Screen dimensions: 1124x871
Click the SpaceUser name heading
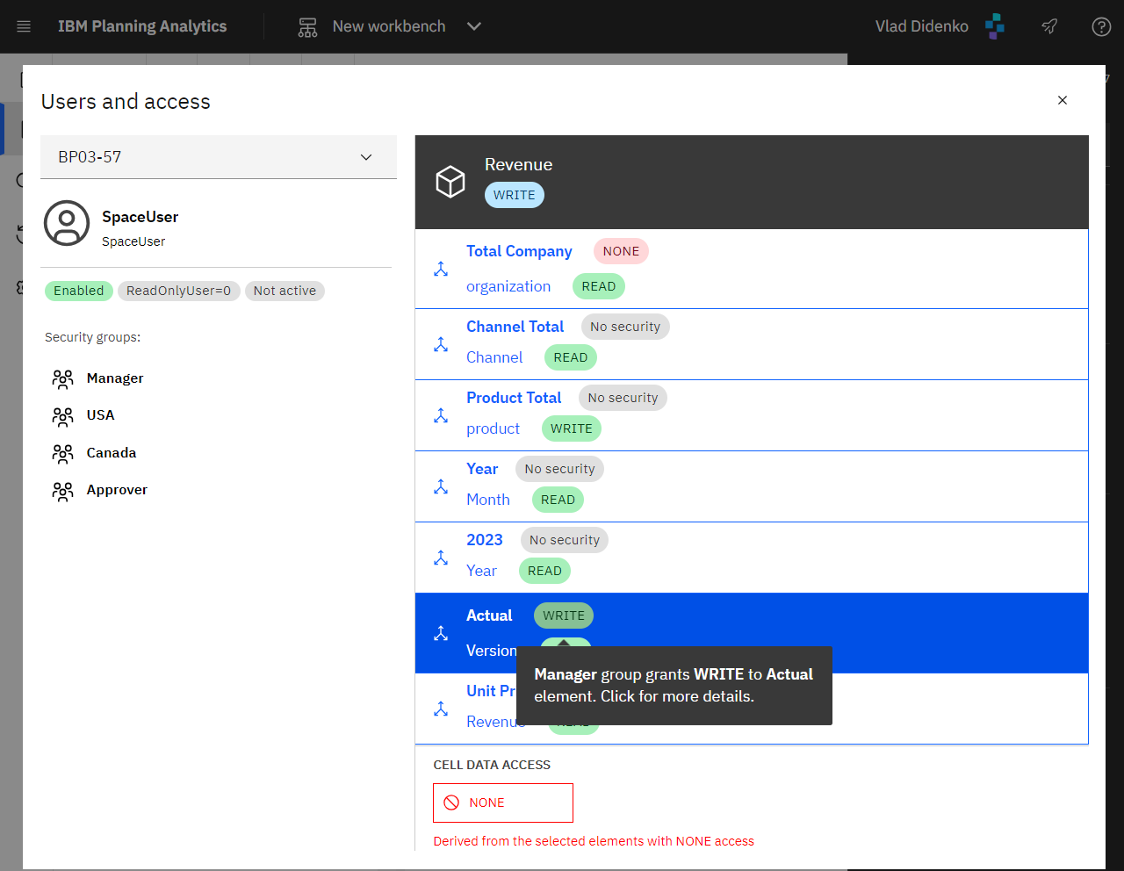pos(140,217)
